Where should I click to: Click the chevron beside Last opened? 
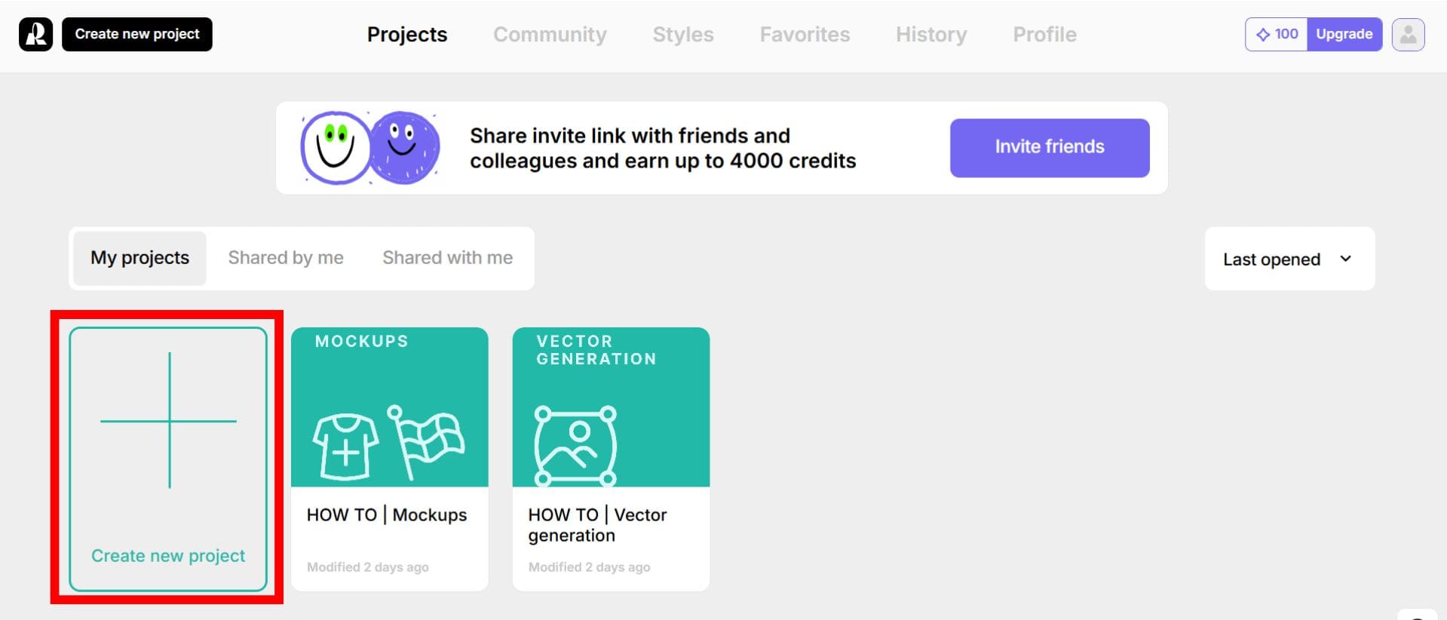tap(1345, 259)
